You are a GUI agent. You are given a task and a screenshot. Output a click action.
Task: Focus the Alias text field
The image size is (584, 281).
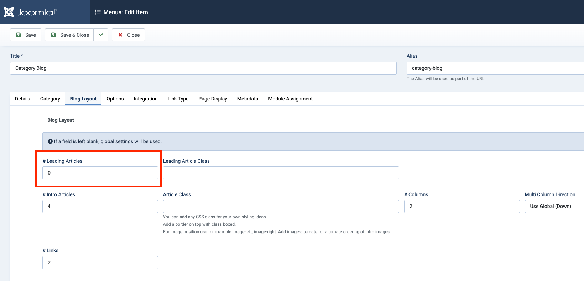pyautogui.click(x=495, y=68)
